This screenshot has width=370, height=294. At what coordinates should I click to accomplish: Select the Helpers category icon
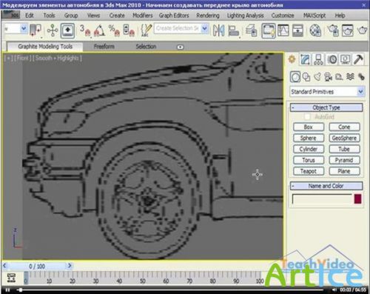pyautogui.click(x=339, y=77)
